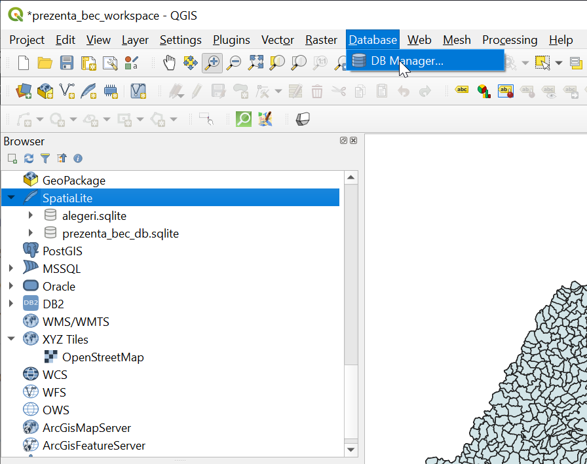Open the Vector menu
The width and height of the screenshot is (587, 464).
[x=278, y=40]
